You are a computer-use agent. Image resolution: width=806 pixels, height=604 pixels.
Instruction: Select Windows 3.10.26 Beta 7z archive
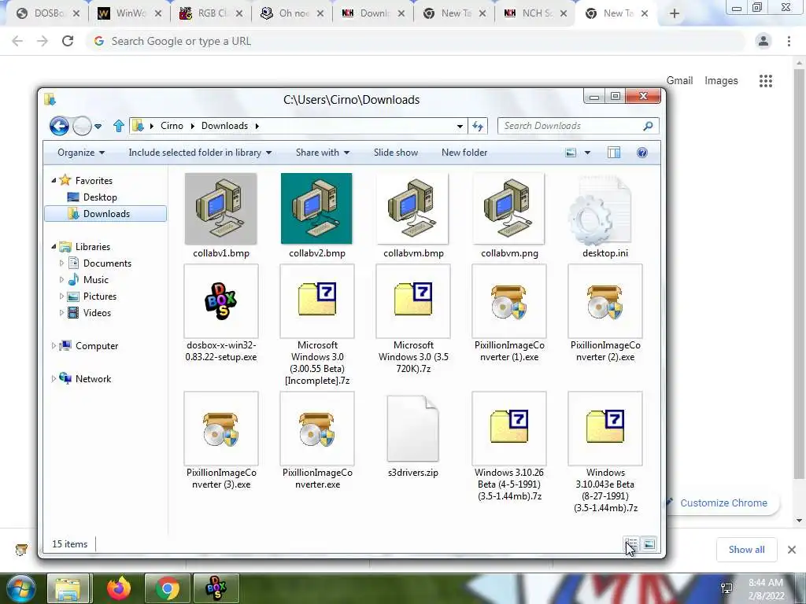509,429
